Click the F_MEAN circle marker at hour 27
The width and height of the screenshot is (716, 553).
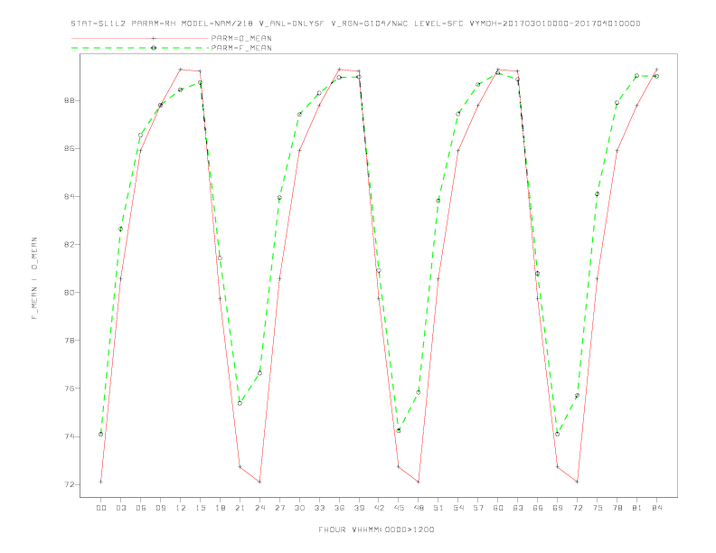point(279,198)
